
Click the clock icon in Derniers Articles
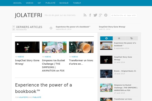(51, 28)
